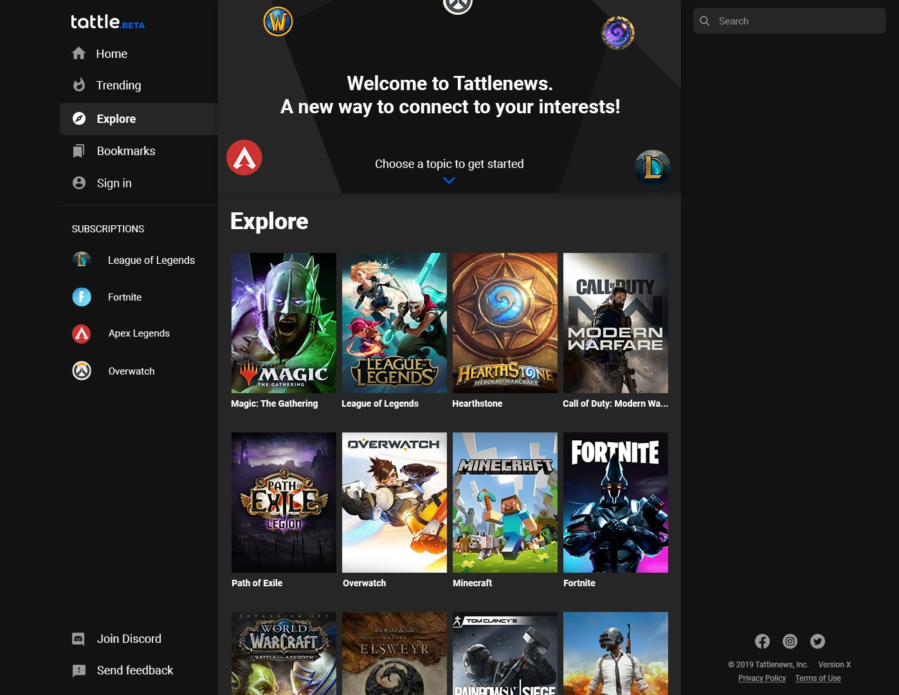
Task: Click the blue down chevron under banner
Action: tap(449, 180)
